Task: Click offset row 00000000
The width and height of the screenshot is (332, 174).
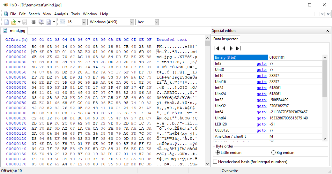Action: tap(16, 47)
